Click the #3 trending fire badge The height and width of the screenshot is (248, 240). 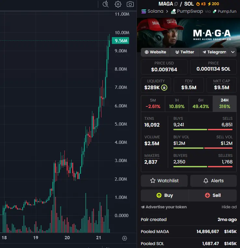[x=201, y=4]
